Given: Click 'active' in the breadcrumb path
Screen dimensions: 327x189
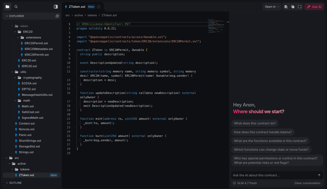Looking at the screenshot, I should pos(78,15).
